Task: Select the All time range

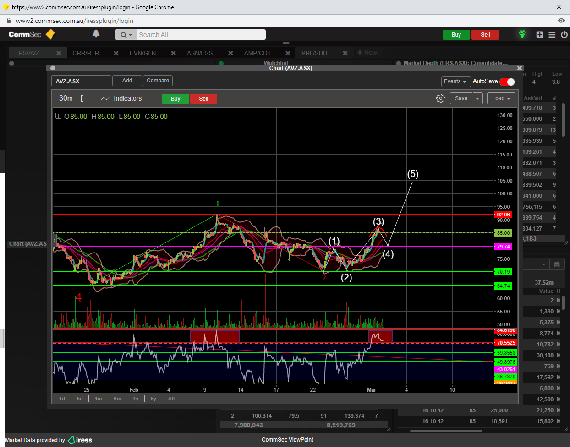Action: coord(171,399)
